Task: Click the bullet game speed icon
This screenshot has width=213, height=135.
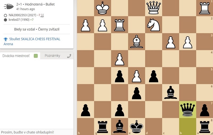Action: click(x=9, y=6)
